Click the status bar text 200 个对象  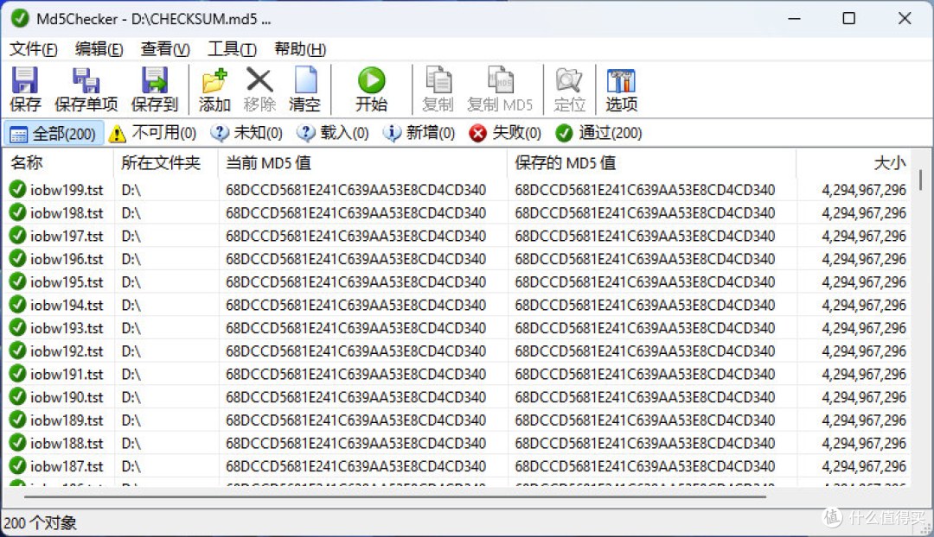[40, 522]
